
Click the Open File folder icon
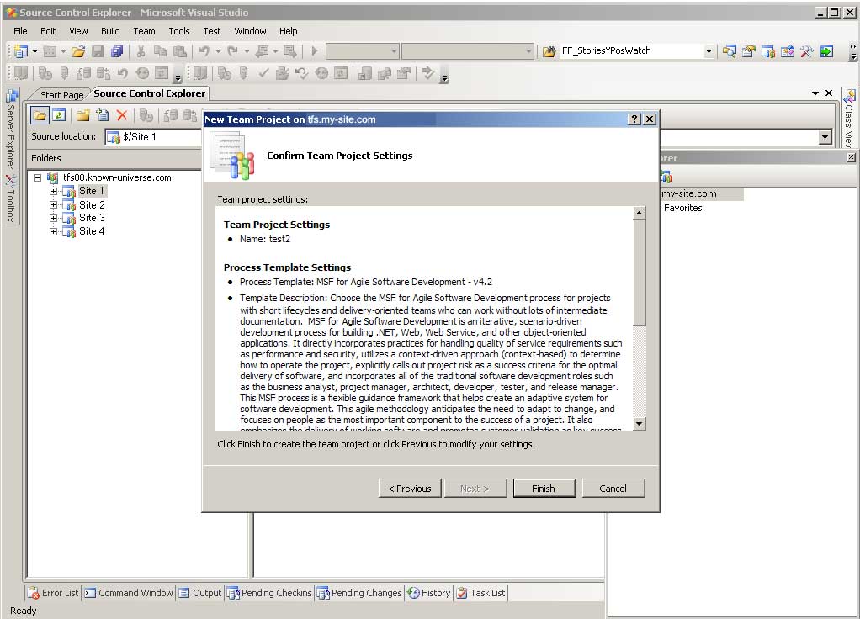[x=78, y=51]
